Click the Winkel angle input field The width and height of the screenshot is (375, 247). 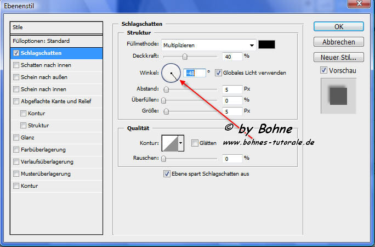tap(195, 73)
